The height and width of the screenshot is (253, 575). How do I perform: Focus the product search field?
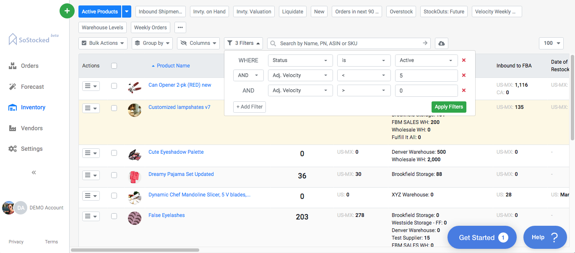pos(349,43)
